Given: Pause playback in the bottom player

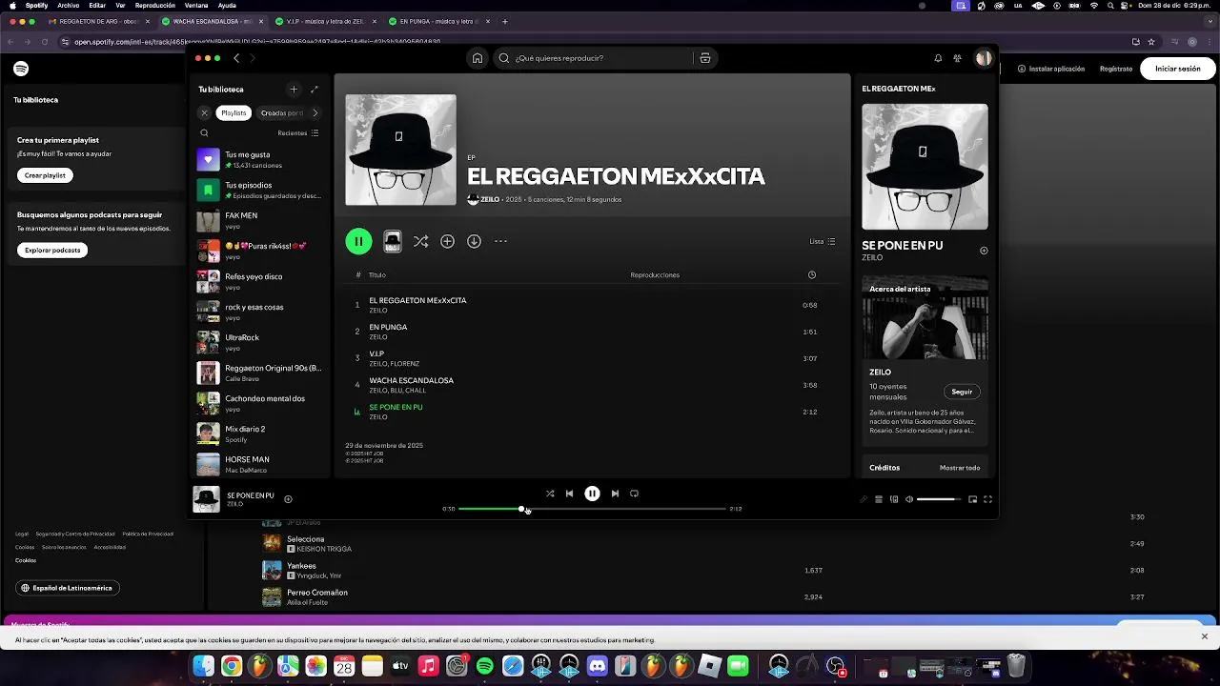Looking at the screenshot, I should click(592, 494).
